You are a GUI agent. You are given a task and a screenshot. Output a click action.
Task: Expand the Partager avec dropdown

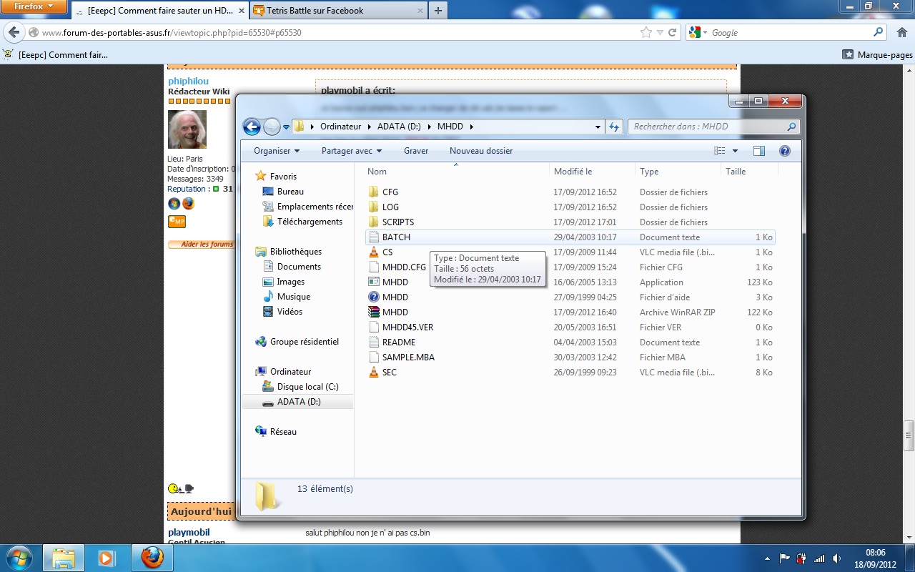351,151
